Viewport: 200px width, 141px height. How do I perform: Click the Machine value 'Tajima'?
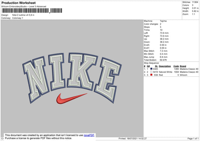tap(163, 21)
